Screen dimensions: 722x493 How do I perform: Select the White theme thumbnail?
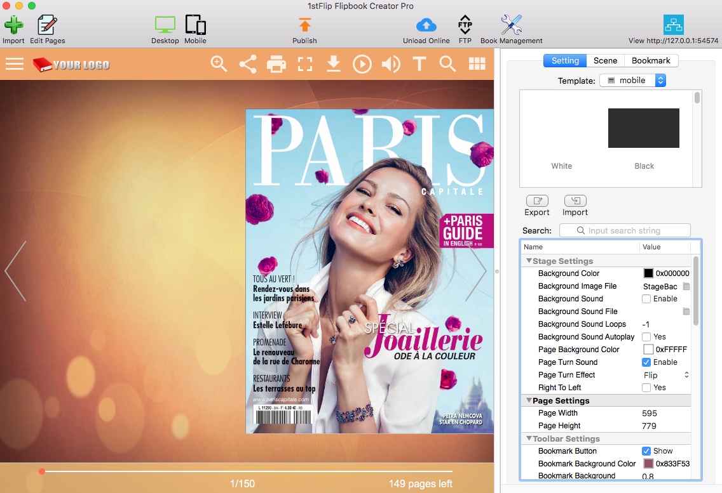point(562,128)
